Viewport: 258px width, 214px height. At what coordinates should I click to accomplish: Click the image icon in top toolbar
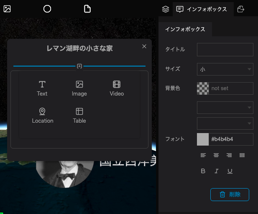[x=7, y=9]
